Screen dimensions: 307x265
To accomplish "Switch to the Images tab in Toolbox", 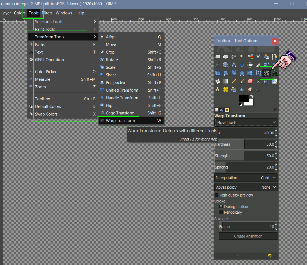I will (x=227, y=110).
